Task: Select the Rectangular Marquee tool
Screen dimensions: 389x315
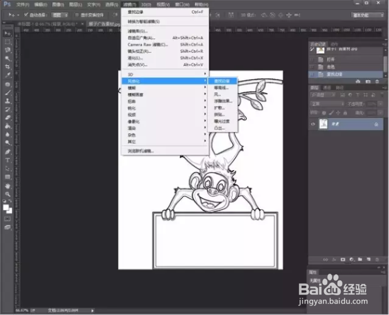Action: [x=8, y=42]
